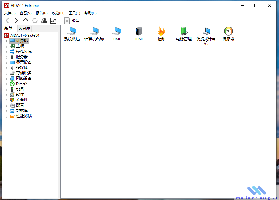The height and width of the screenshot is (200, 279).
Task: Click the back navigation arrow
Action: tap(7, 21)
